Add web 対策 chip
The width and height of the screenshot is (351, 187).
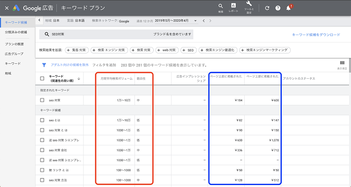[167, 50]
